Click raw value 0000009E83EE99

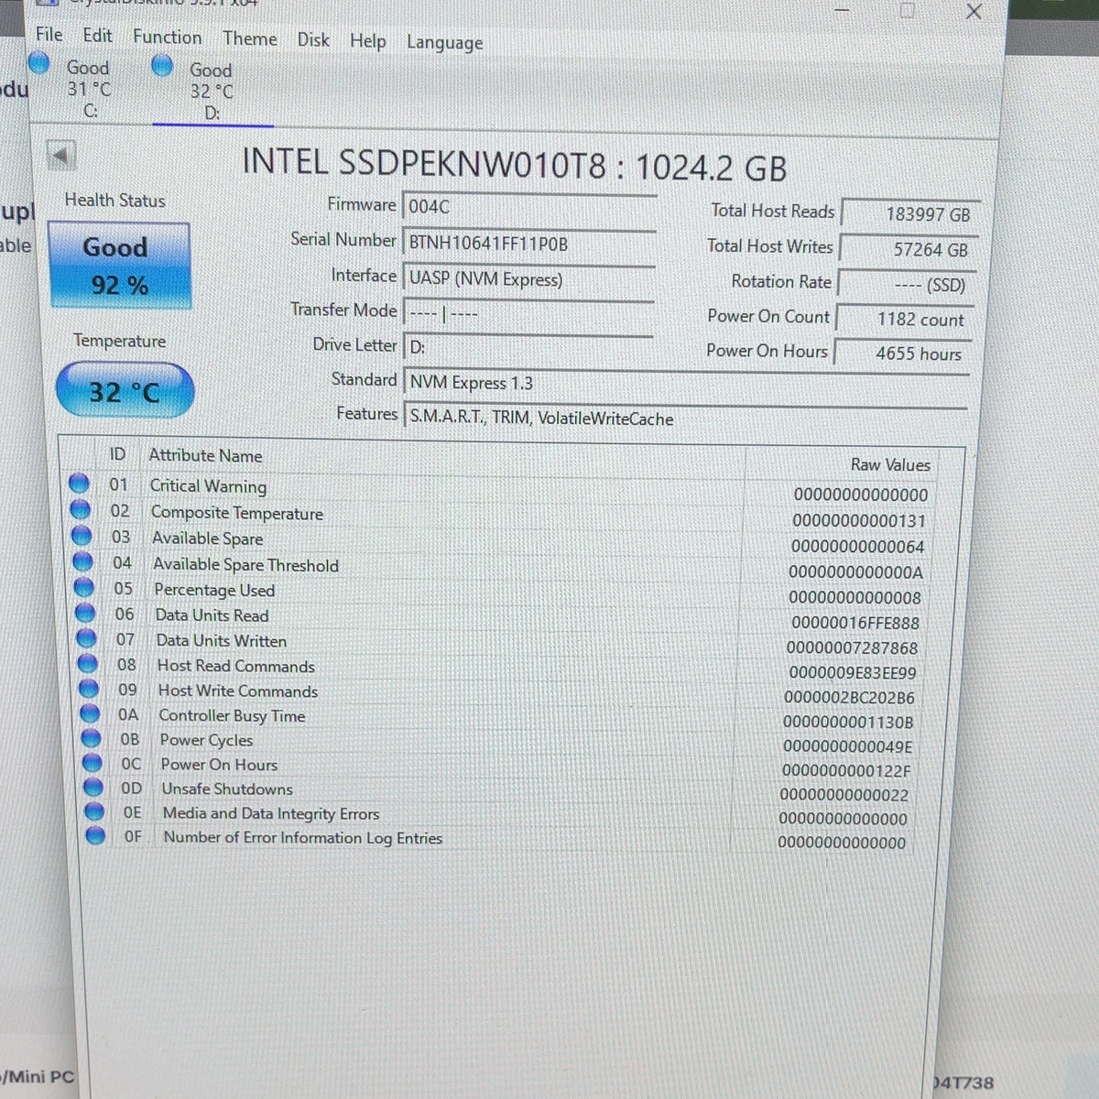(x=853, y=672)
